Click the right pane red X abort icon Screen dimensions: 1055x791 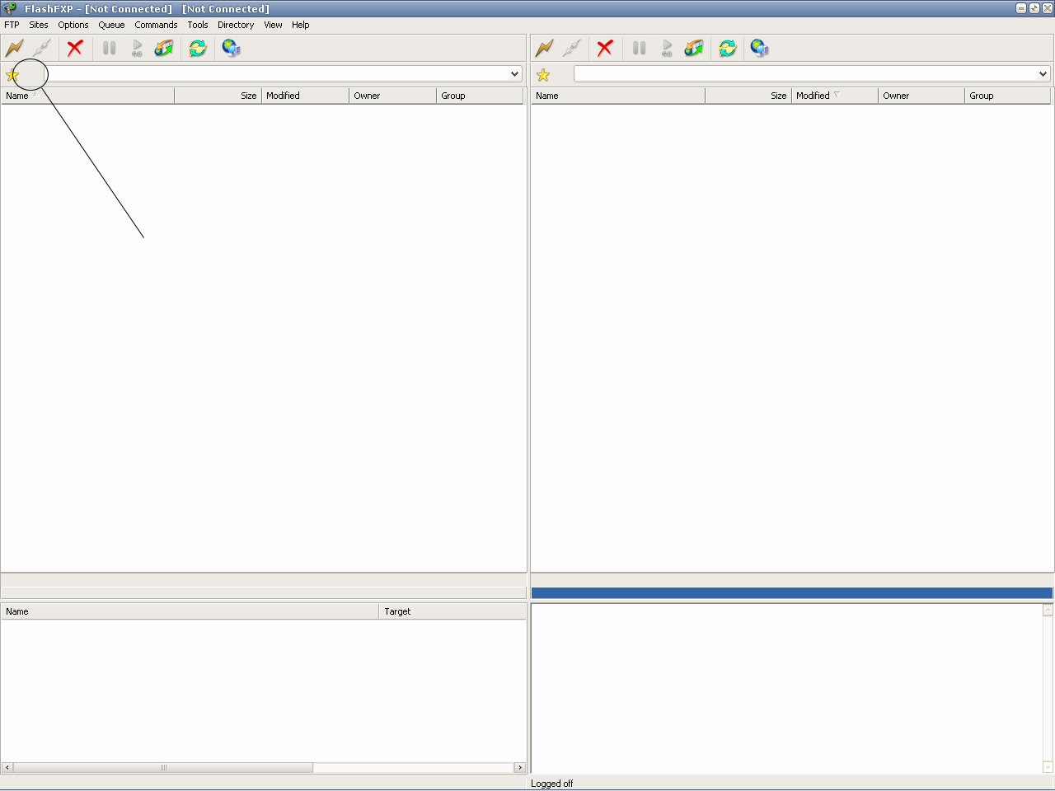605,48
